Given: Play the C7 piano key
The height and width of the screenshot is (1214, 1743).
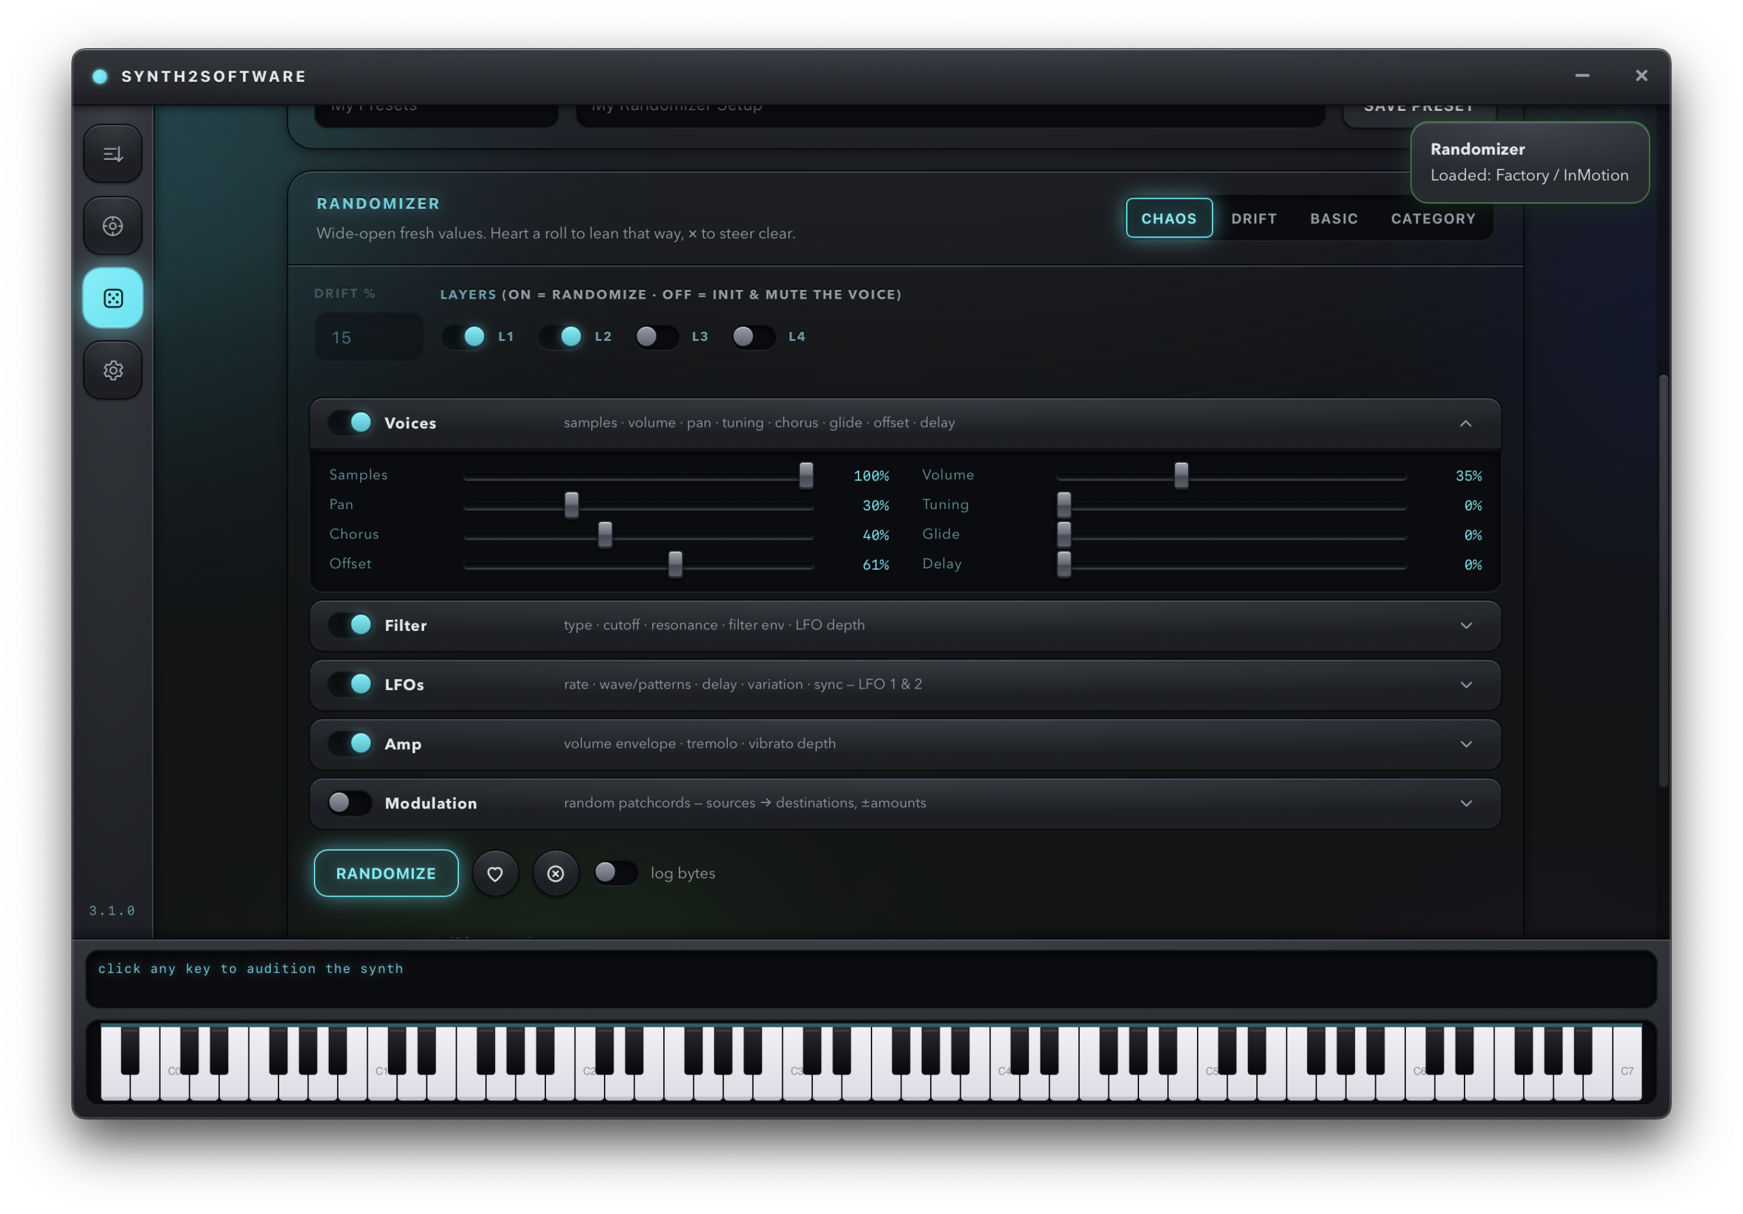Looking at the screenshot, I should 1627,1064.
